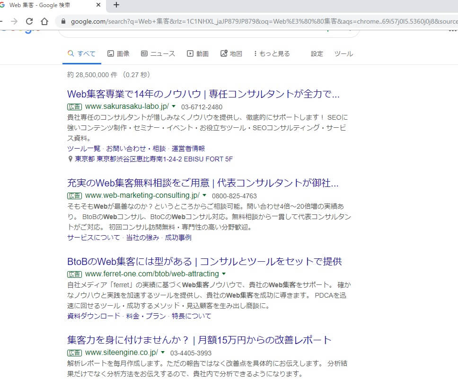The height and width of the screenshot is (380, 458).
Task: Click the www.ferret-one.com/btob/web-attracting URL text
Action: (152, 274)
